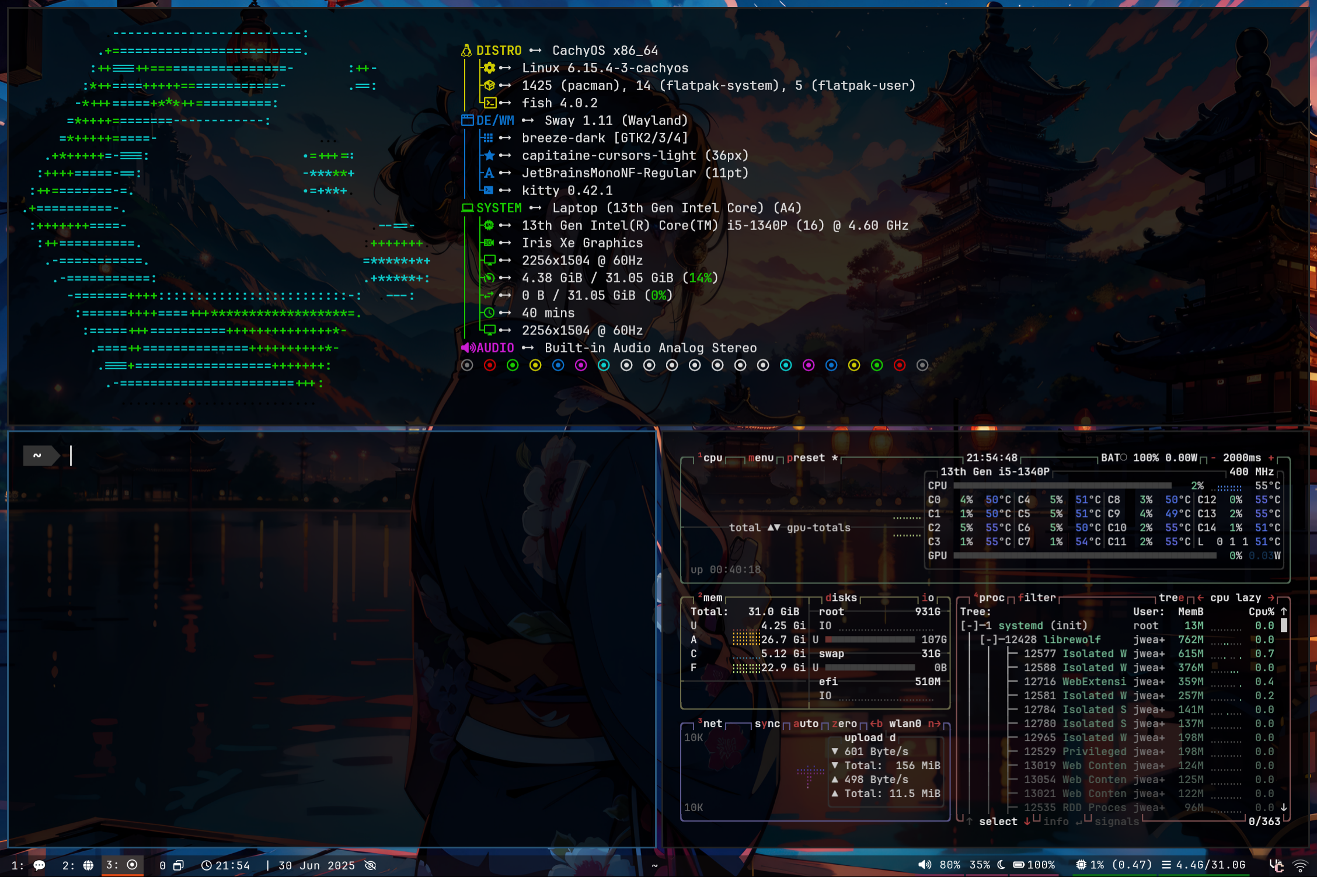Click the shell prompt icon beside fish 4.0.2
This screenshot has width=1317, height=877.
(490, 103)
